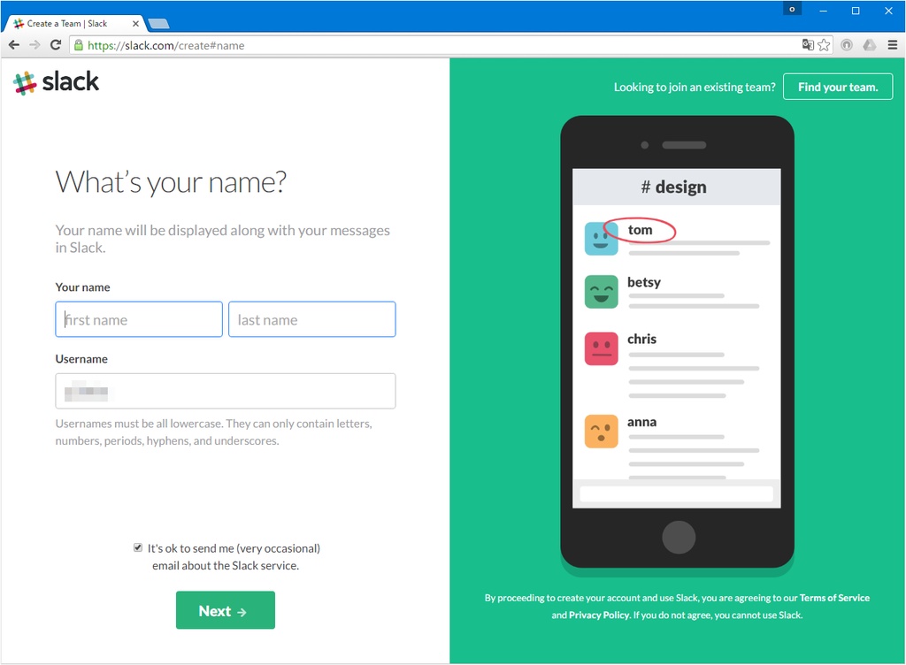Close the browser window
This screenshot has width=906, height=665.
tap(888, 11)
